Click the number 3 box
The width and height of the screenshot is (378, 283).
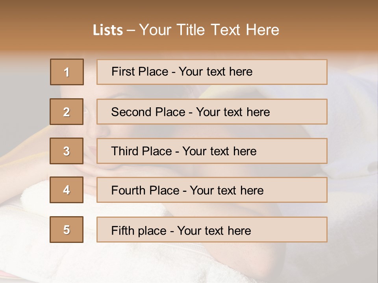pos(67,151)
